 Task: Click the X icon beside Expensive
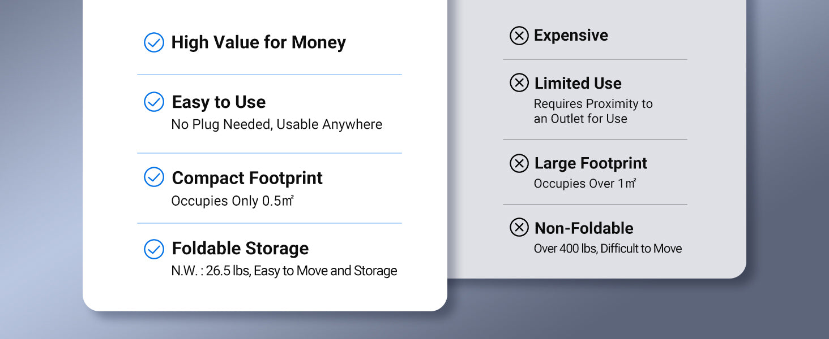click(519, 36)
